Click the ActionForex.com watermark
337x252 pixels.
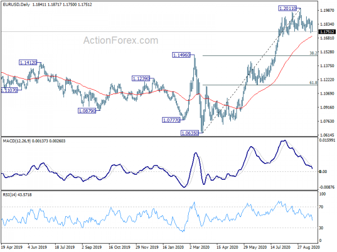pyautogui.click(x=121, y=40)
